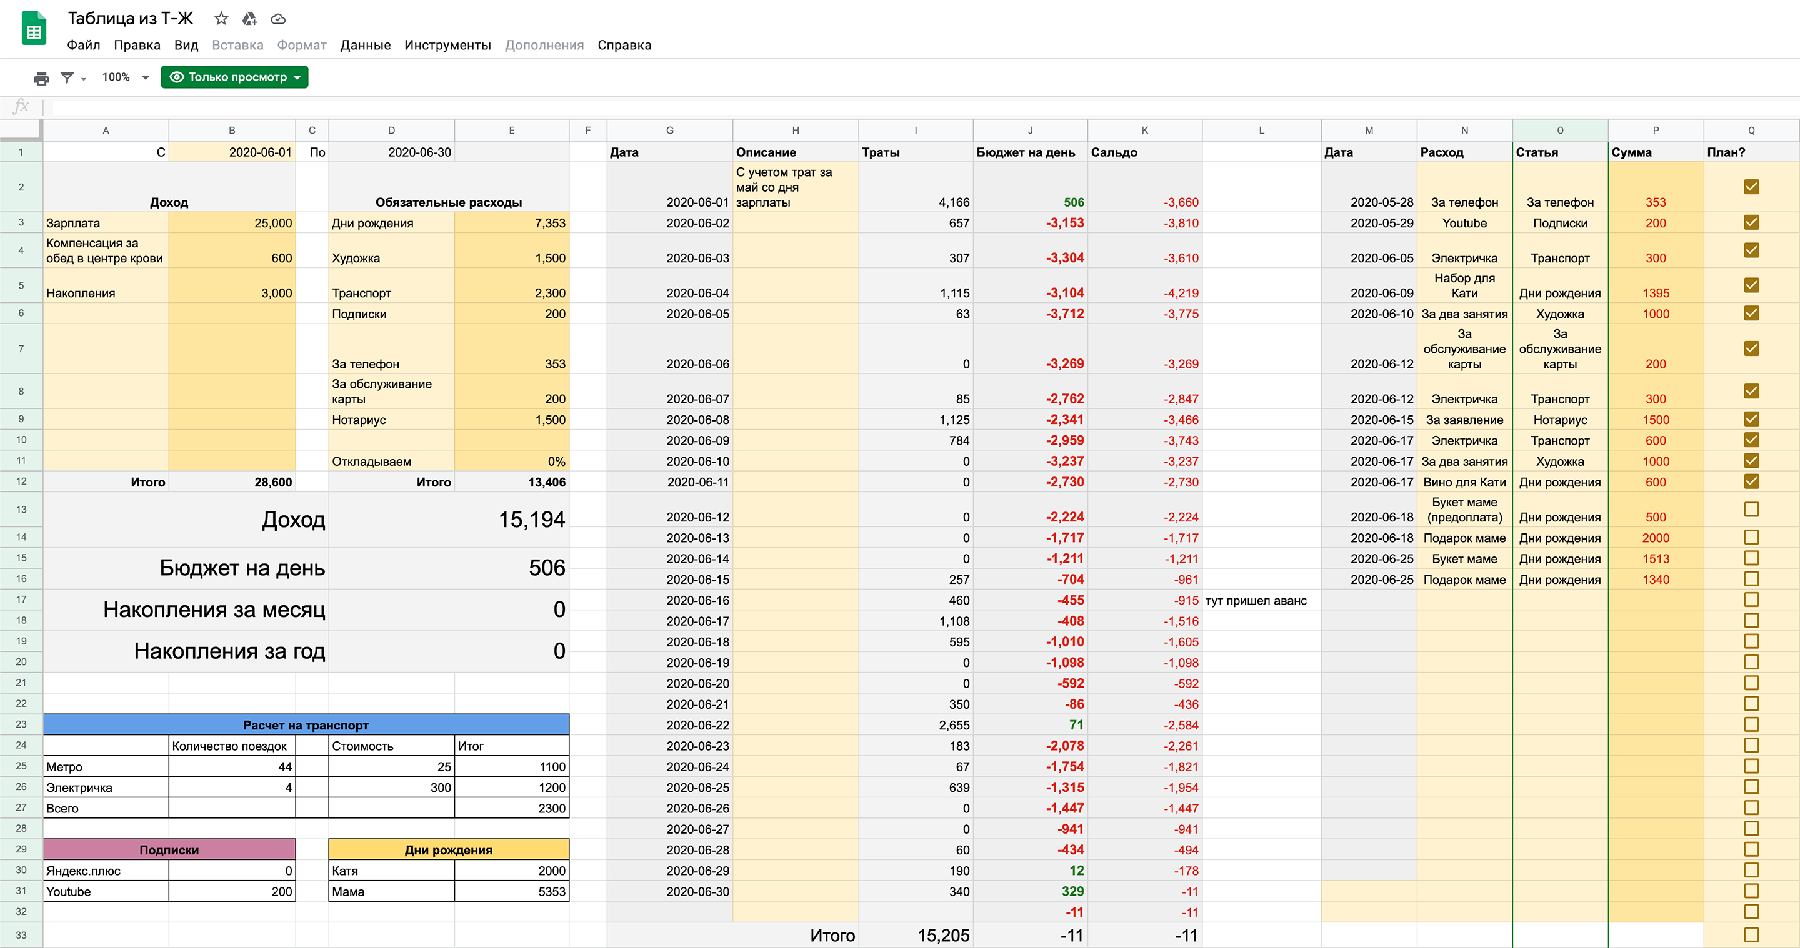Uncheck the plan checkbox for Youtube 200

[1751, 222]
